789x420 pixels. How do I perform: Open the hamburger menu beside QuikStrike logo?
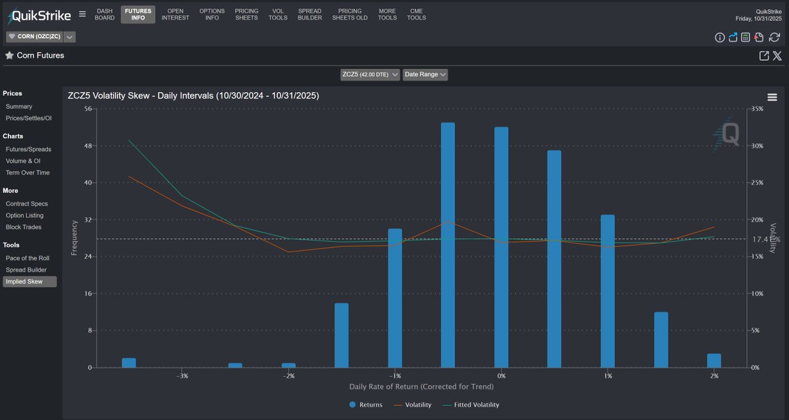click(x=82, y=12)
